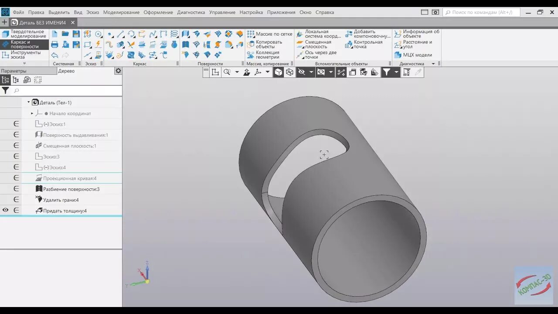558x314 pixels.
Task: Click Ось через две точки command
Action: (316, 55)
